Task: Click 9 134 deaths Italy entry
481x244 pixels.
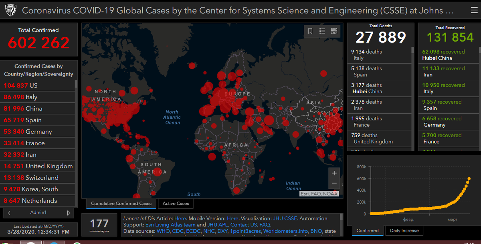Action: coord(379,55)
